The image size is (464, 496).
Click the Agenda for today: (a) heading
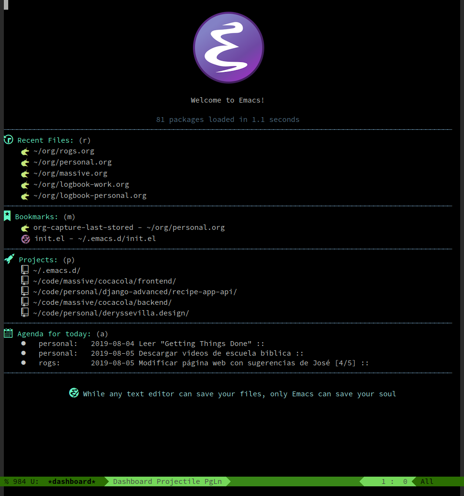pos(62,334)
